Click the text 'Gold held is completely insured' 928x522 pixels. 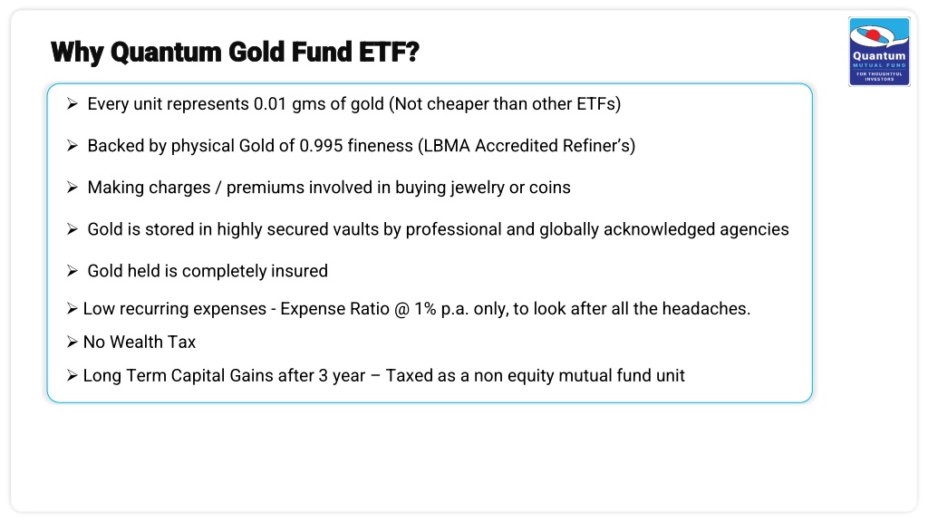pos(208,271)
